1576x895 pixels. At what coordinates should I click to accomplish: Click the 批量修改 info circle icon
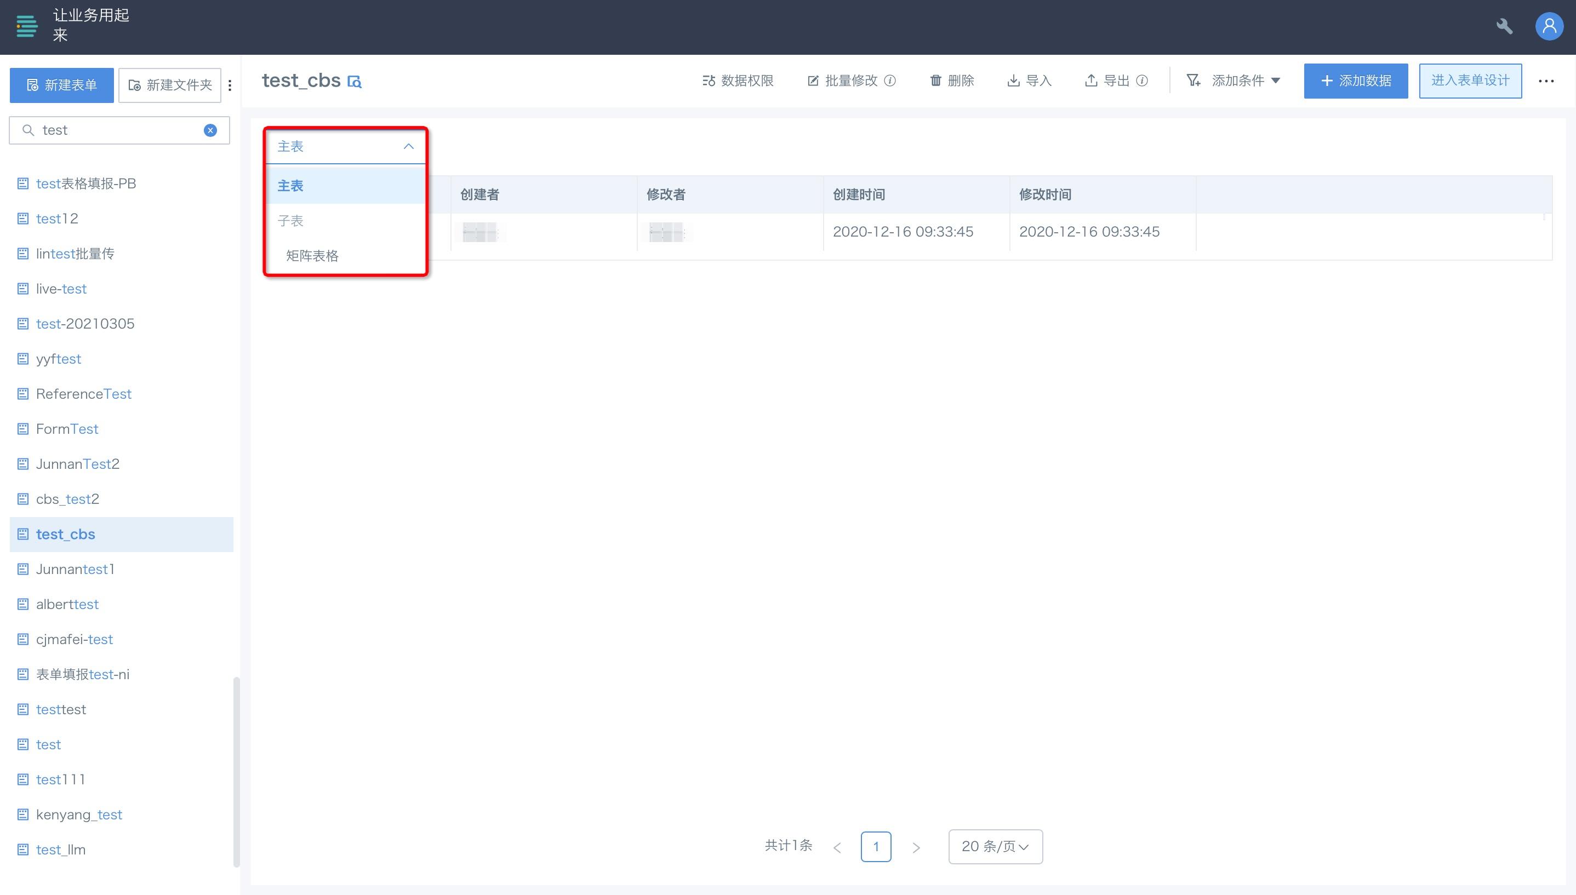click(x=890, y=81)
